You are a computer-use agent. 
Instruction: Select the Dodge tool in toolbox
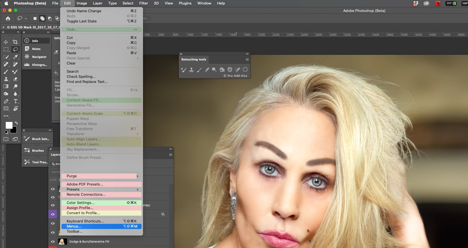(x=15, y=86)
